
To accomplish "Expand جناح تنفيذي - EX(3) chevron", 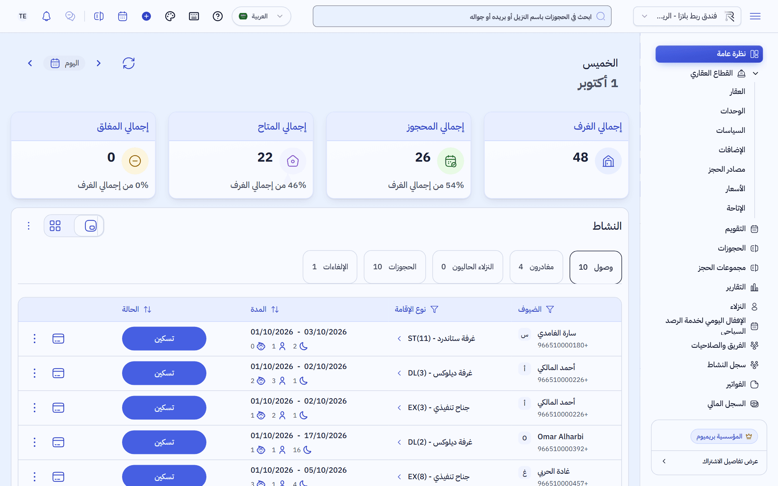I will [399, 408].
